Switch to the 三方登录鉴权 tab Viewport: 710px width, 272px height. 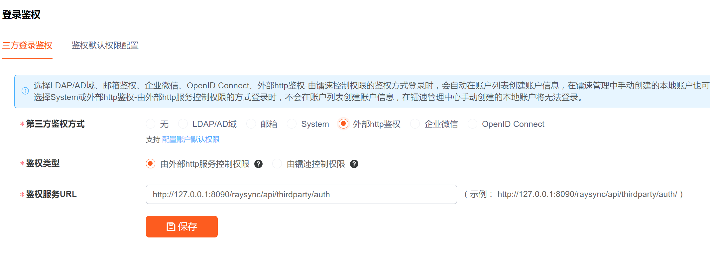[x=27, y=45]
